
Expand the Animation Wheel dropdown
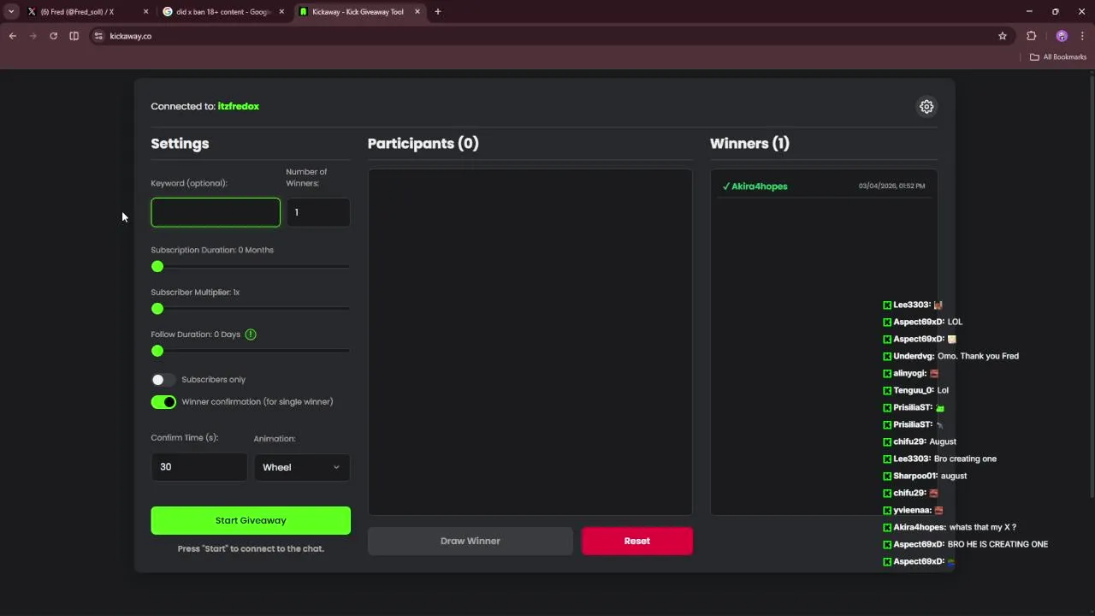coord(302,467)
